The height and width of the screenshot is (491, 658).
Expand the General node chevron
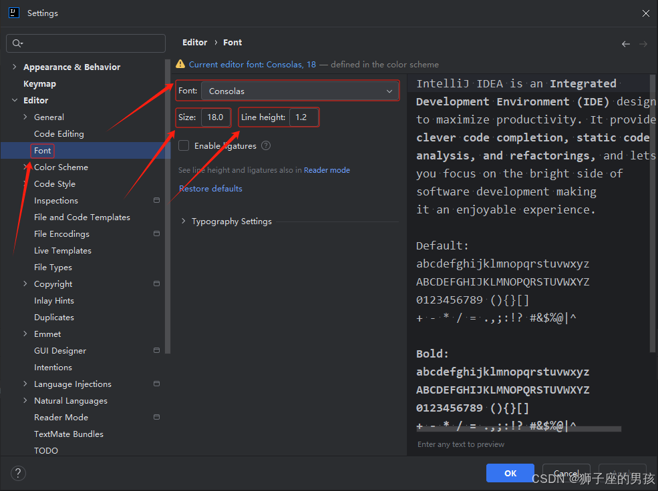click(x=25, y=117)
